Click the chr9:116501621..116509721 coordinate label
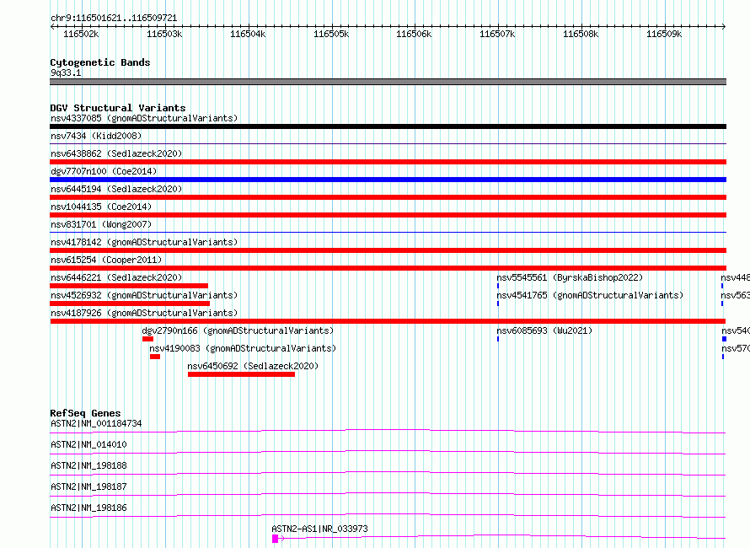Image resolution: width=750 pixels, height=548 pixels. (114, 18)
